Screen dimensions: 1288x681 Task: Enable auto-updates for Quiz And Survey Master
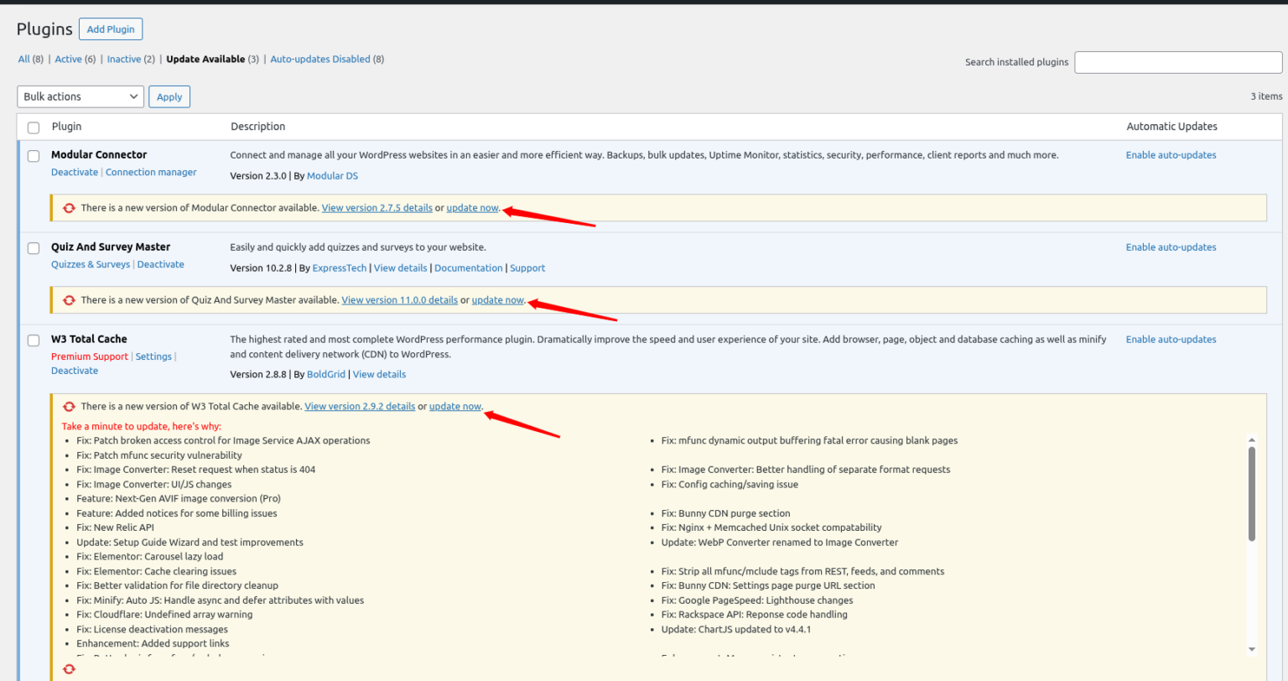click(1171, 247)
